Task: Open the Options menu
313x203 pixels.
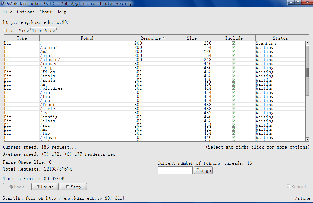Action: tap(26, 12)
